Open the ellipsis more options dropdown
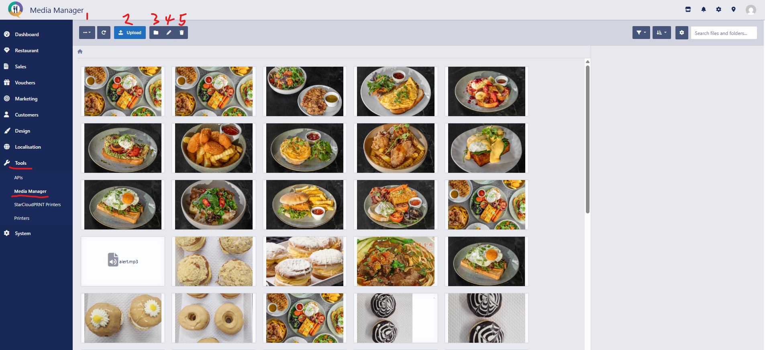The image size is (765, 350). pyautogui.click(x=87, y=33)
